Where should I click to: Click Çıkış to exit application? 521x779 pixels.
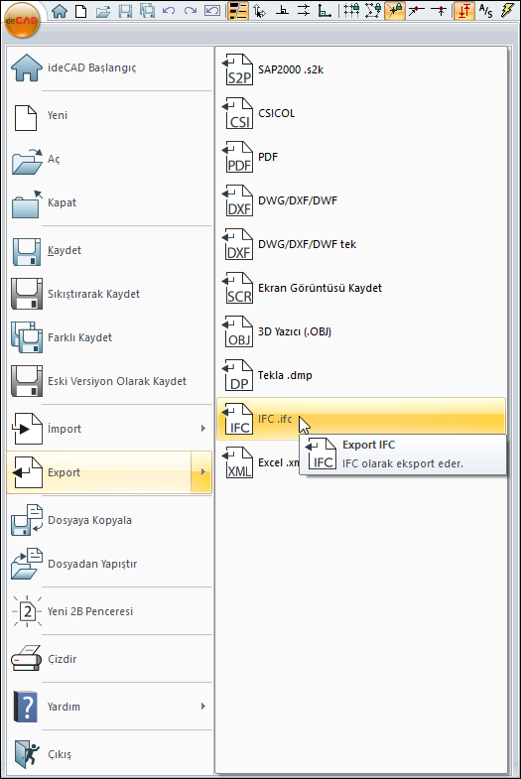(x=110, y=754)
